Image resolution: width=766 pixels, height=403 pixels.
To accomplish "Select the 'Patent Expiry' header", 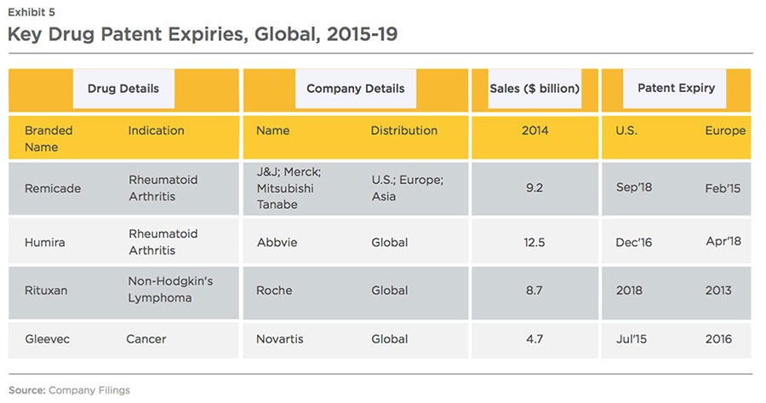I will tap(676, 88).
